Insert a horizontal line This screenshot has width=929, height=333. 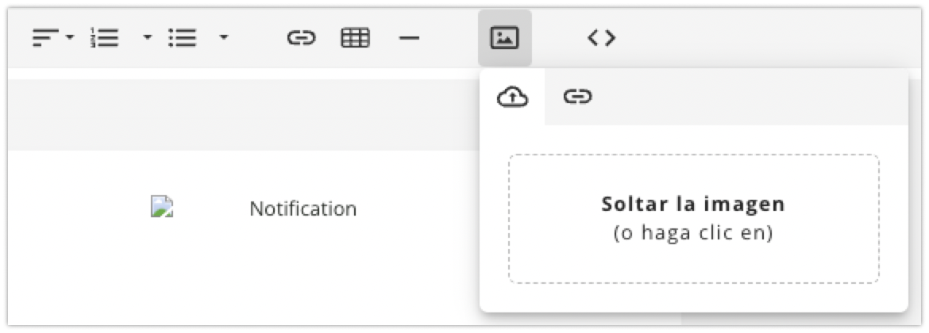click(409, 38)
